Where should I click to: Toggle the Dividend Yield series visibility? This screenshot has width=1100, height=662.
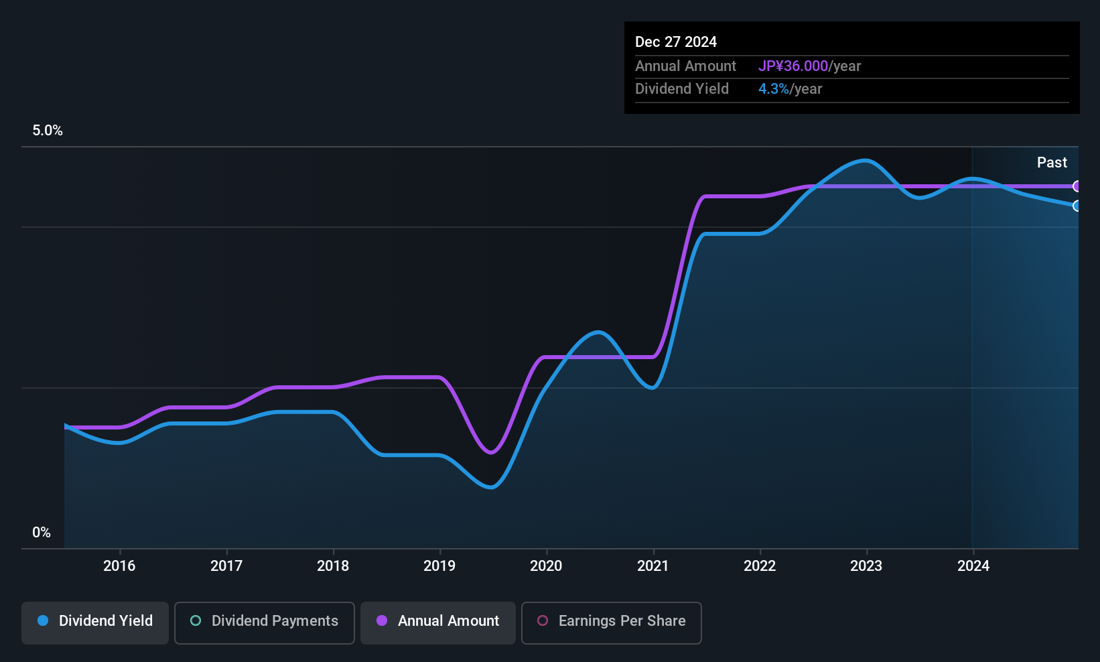[x=94, y=622]
